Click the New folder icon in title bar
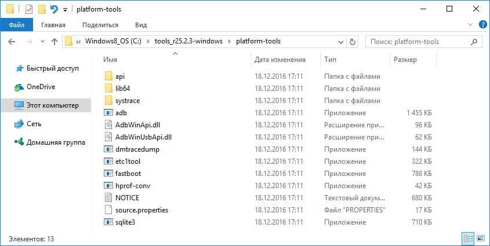The image size is (490, 246). (41, 9)
